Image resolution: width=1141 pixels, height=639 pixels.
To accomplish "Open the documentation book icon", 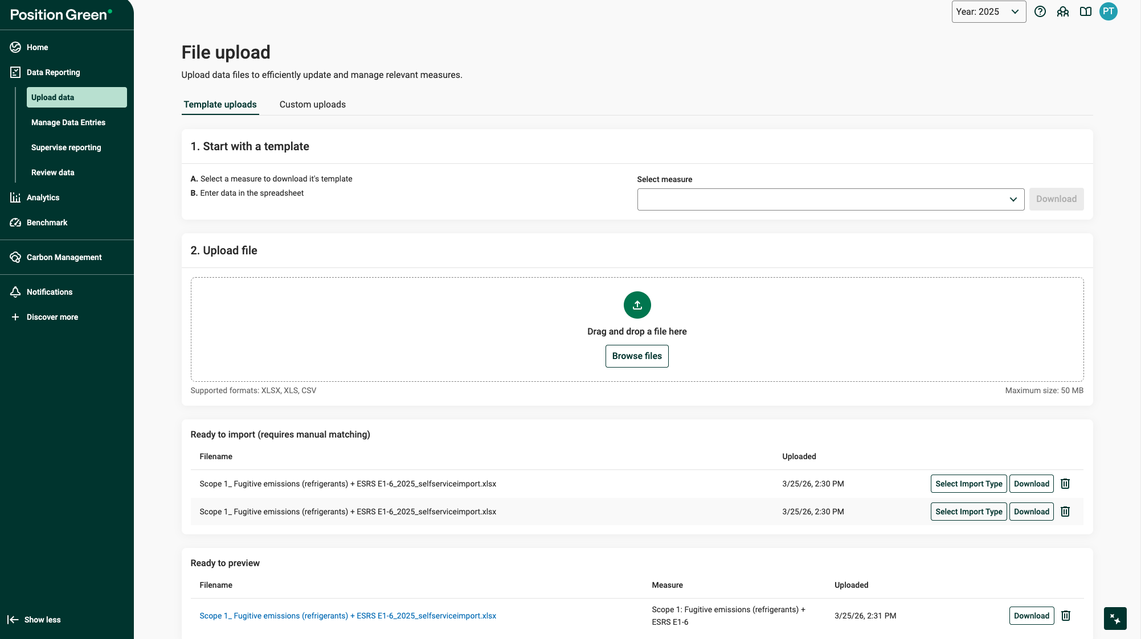I will (x=1086, y=11).
